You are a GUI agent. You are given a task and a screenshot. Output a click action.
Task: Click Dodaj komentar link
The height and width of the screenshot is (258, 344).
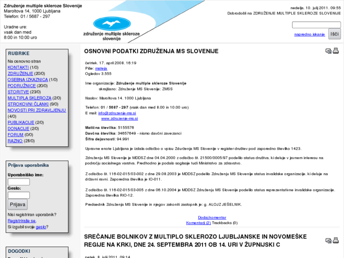[212, 218]
